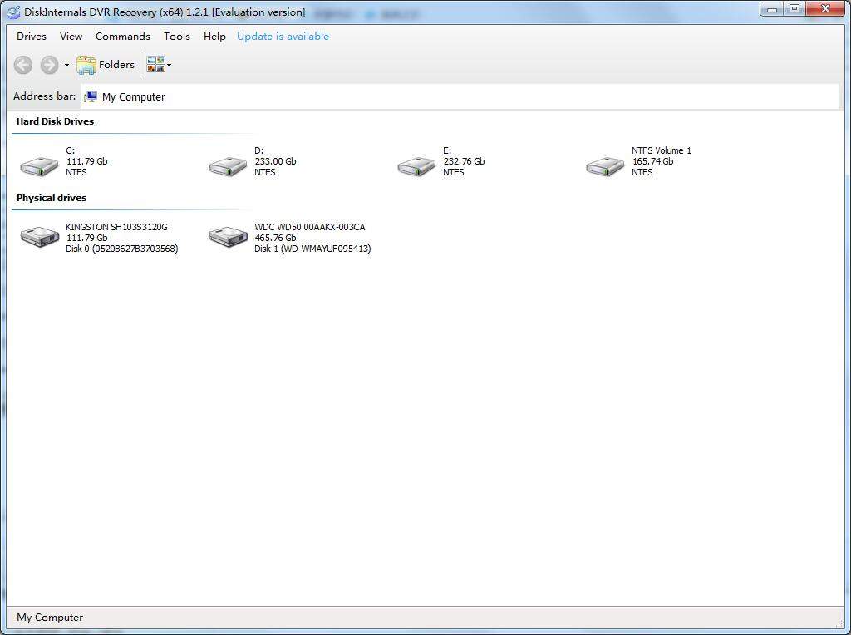Click the Forward navigation arrow
This screenshot has width=851, height=635.
(48, 65)
